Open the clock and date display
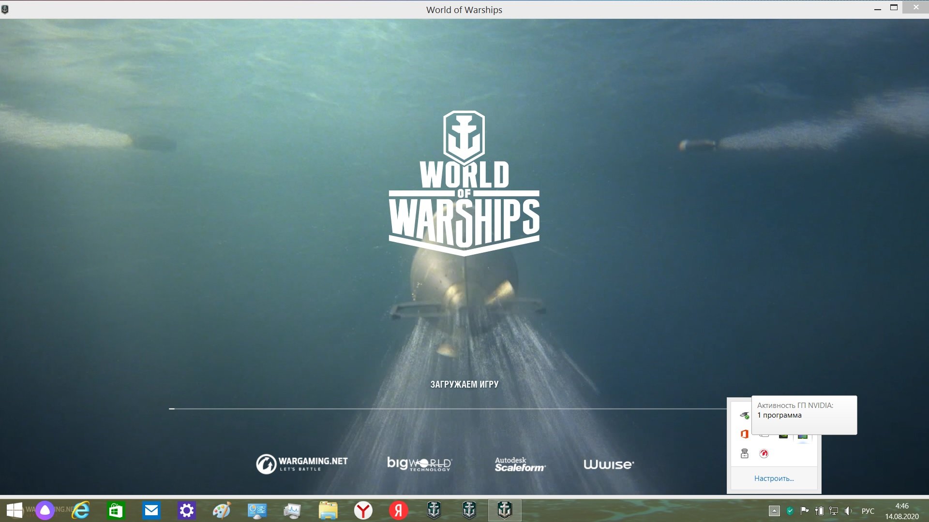Image resolution: width=929 pixels, height=522 pixels. [x=902, y=511]
